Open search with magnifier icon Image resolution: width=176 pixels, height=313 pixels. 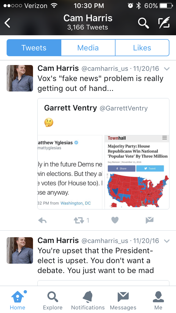[x=143, y=23]
